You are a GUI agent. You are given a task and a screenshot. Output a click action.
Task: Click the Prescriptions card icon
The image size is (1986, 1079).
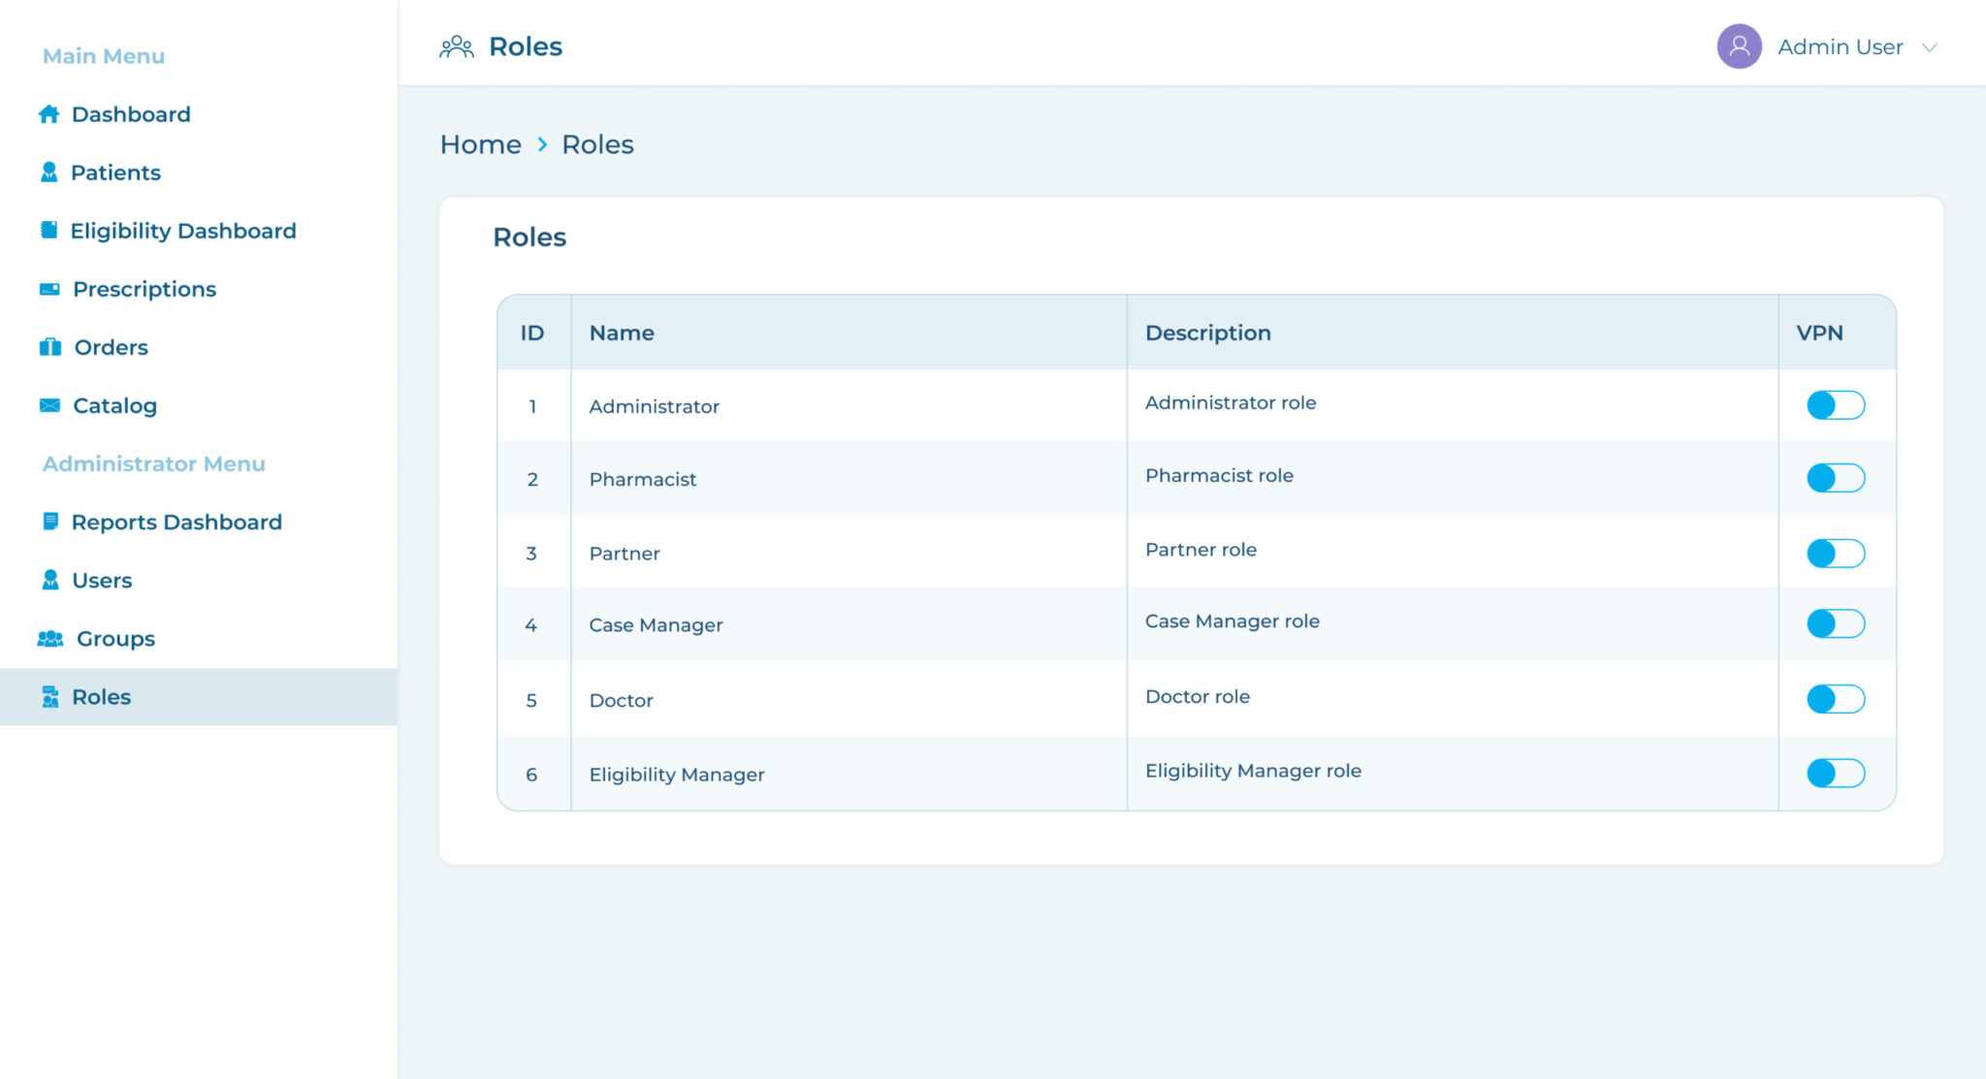(x=49, y=289)
